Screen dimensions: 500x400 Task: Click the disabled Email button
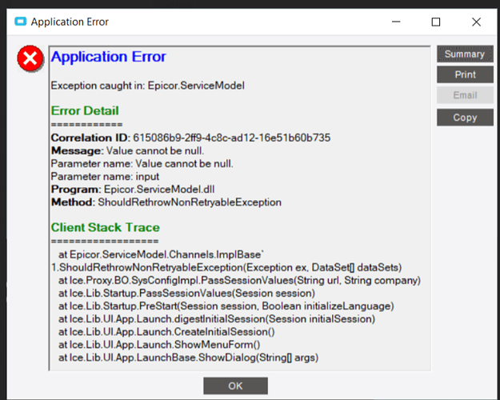coord(465,95)
